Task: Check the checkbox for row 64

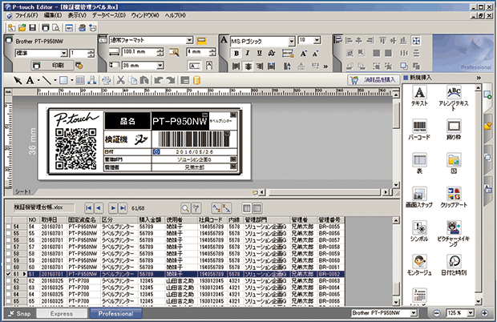Action: pyautogui.click(x=8, y=295)
